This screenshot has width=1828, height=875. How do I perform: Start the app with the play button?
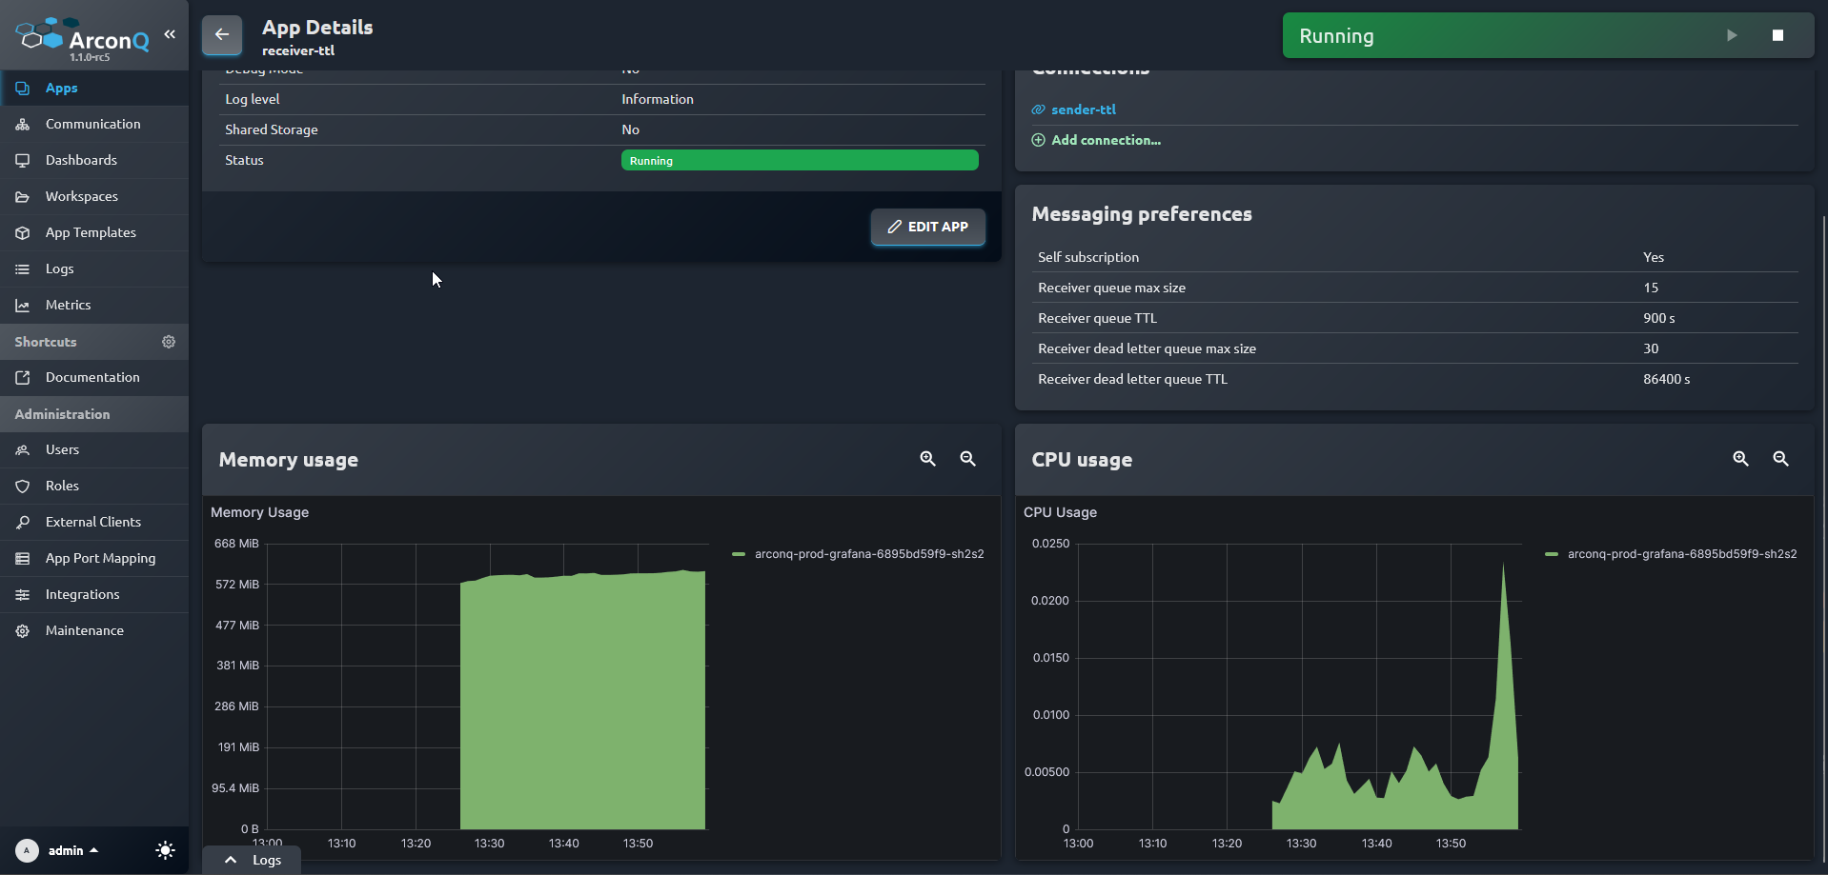[1732, 35]
